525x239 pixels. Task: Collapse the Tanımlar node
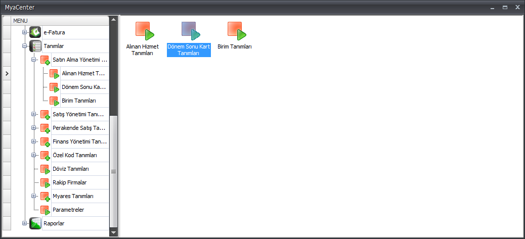[24, 46]
